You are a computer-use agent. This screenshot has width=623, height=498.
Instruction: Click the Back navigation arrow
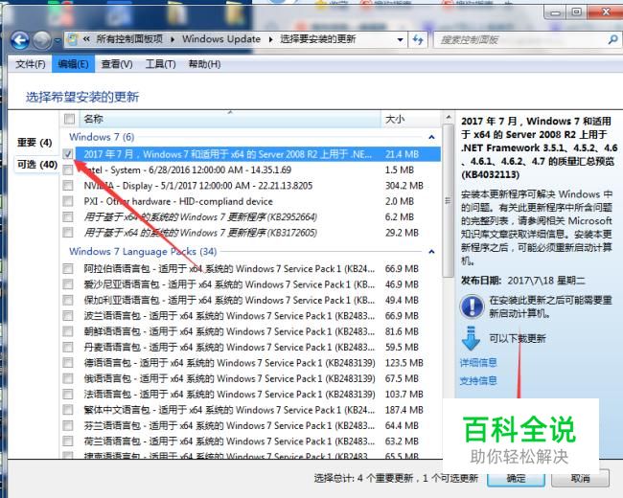20,40
